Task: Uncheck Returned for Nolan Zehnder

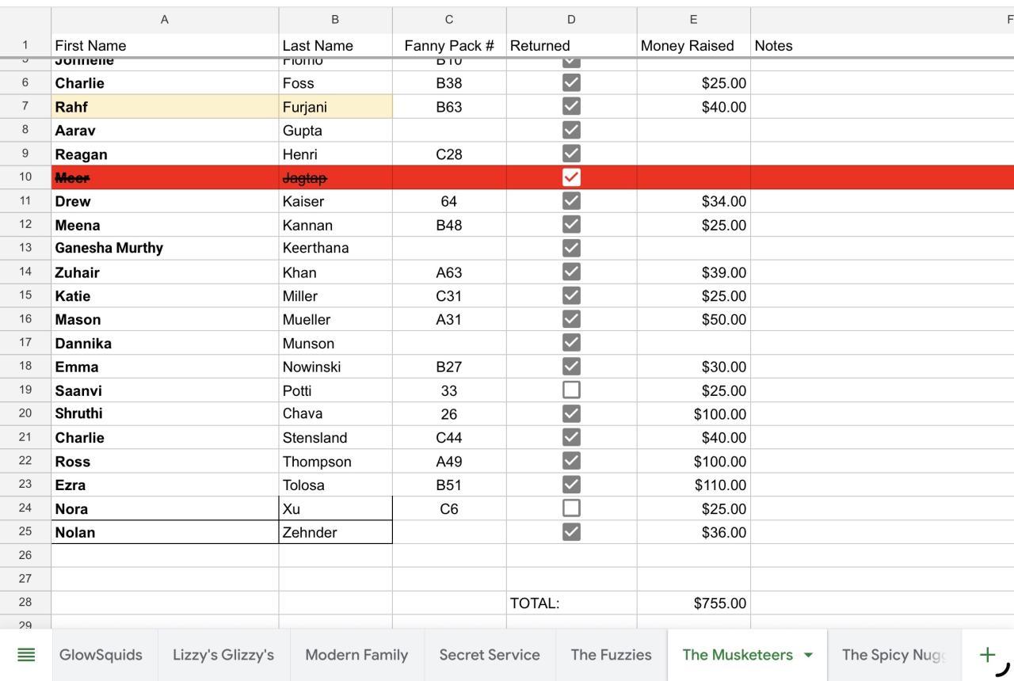Action: (x=570, y=532)
